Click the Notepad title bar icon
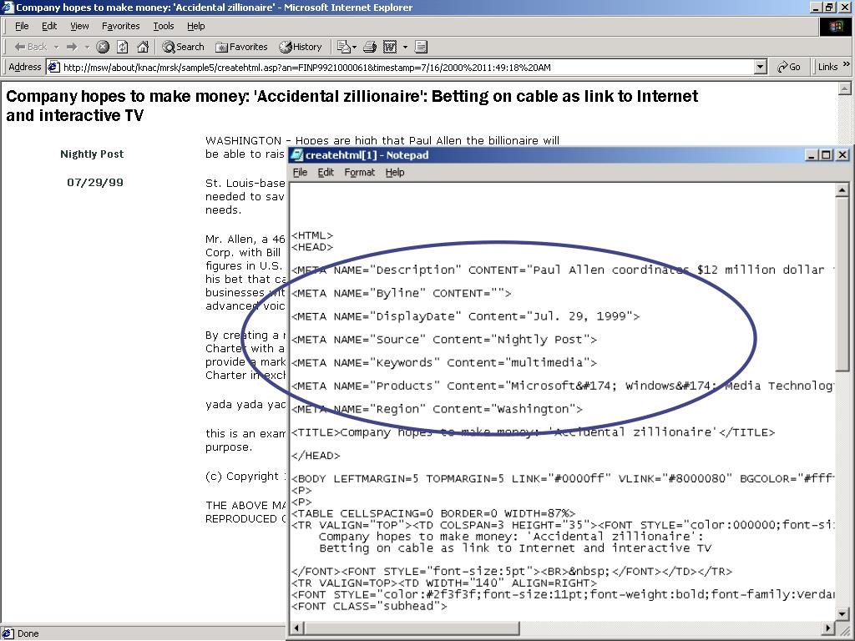855x641 pixels. click(x=296, y=154)
